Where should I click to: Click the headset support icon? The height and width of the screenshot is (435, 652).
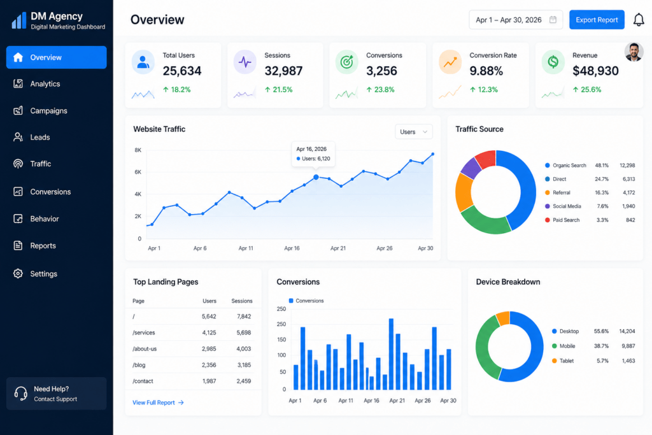pyautogui.click(x=21, y=394)
